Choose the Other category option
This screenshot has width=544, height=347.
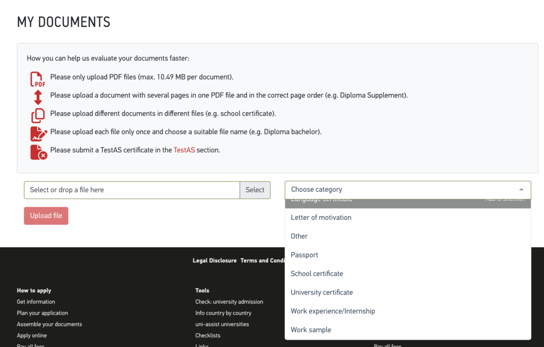pos(299,236)
